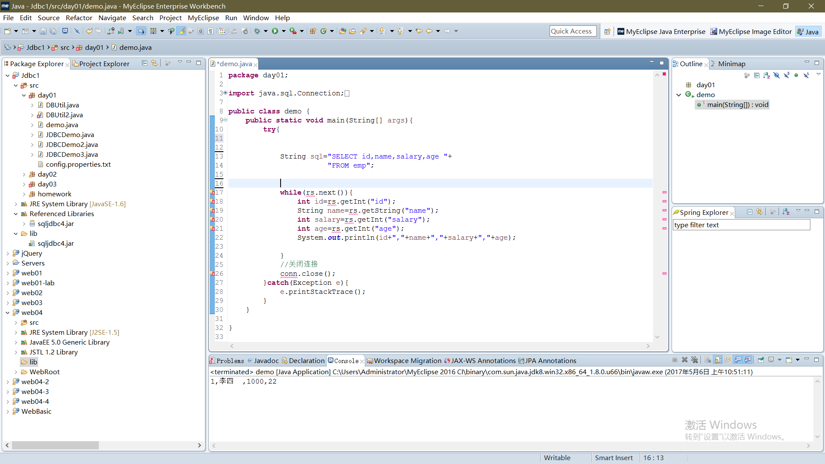
Task: Toggle Show Console When Standard Out Changes
Action: (x=738, y=360)
